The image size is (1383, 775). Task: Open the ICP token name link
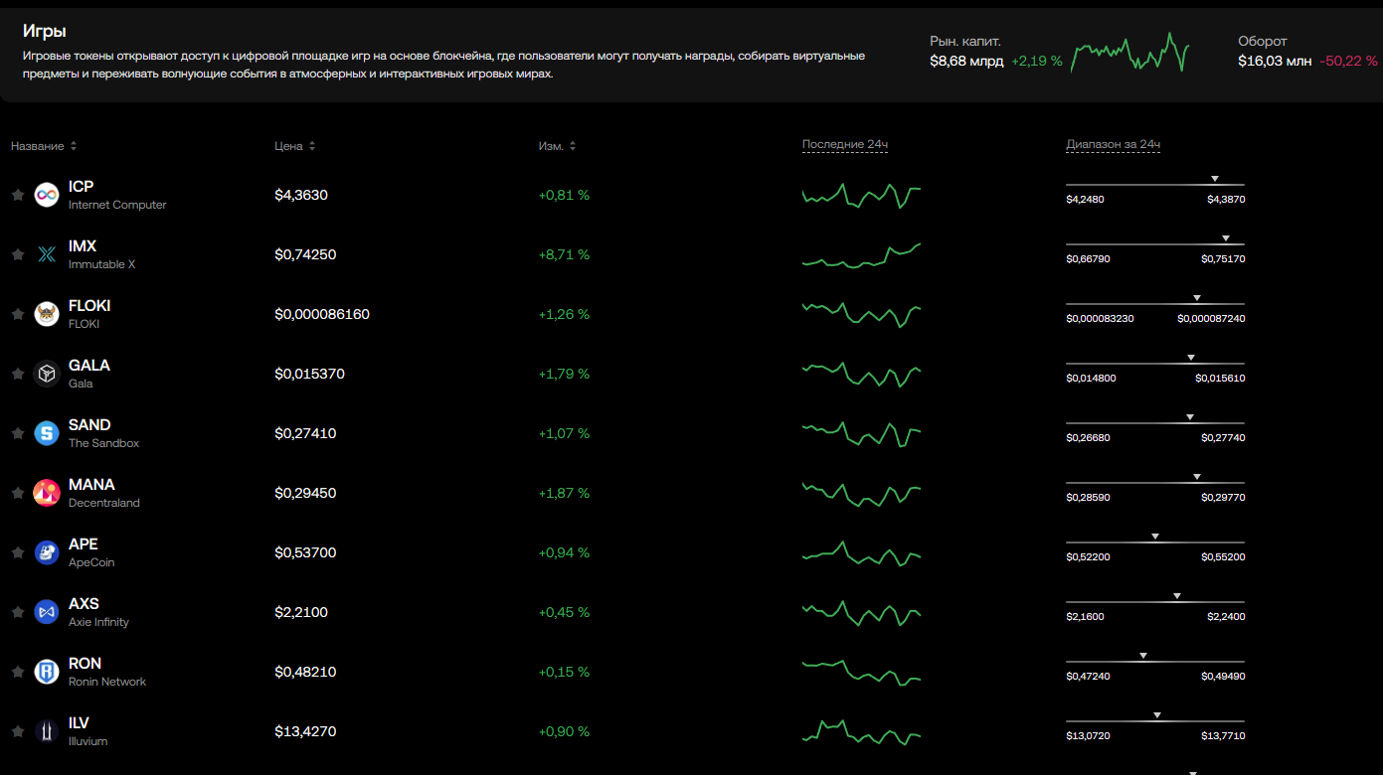click(81, 187)
